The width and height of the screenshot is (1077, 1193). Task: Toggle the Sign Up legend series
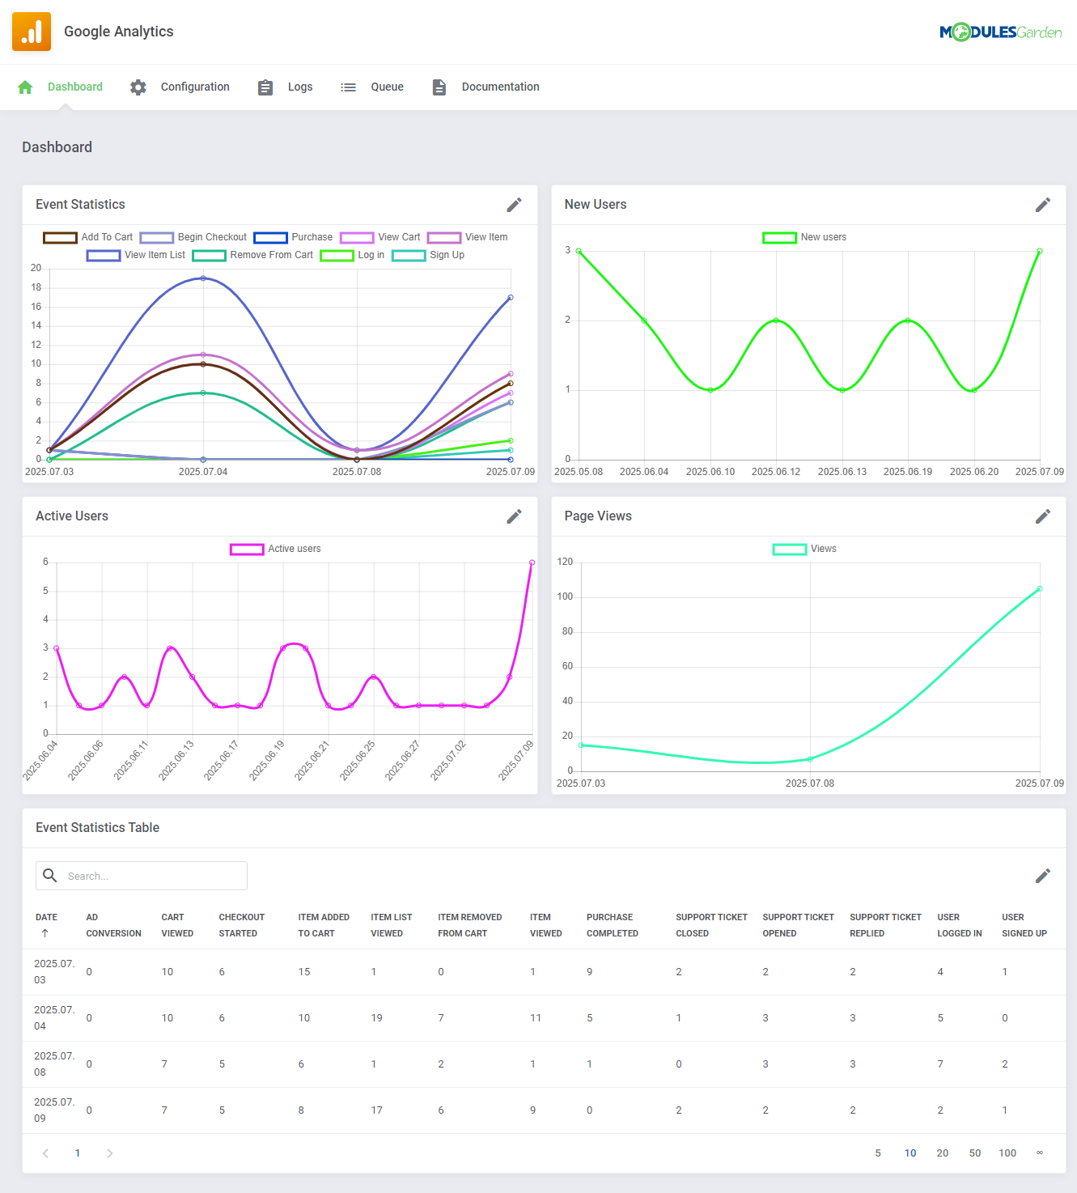point(428,255)
